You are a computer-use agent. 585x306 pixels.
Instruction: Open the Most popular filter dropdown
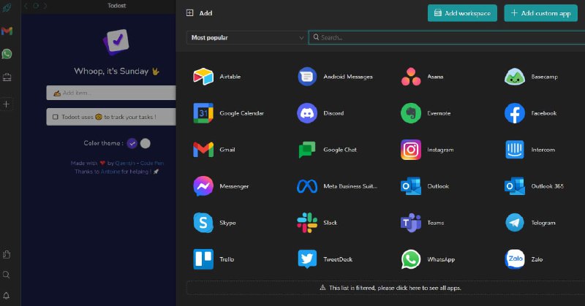(x=247, y=37)
